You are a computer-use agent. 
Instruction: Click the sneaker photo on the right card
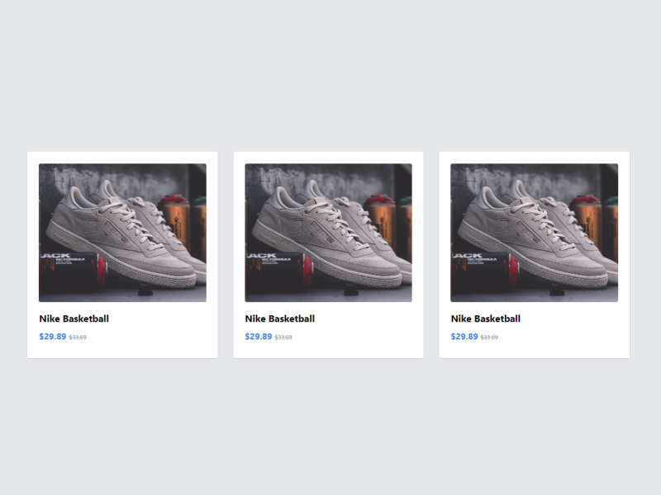534,231
